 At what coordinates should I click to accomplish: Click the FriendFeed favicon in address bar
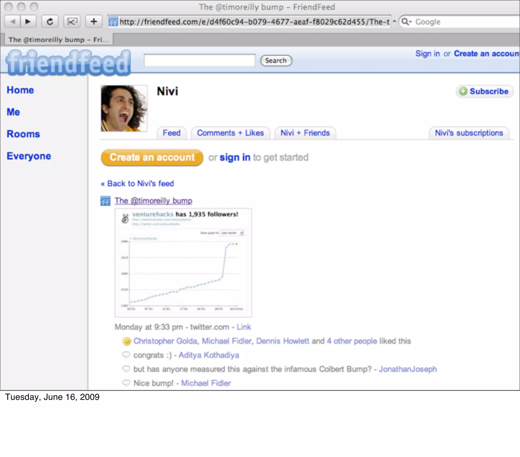pos(113,22)
